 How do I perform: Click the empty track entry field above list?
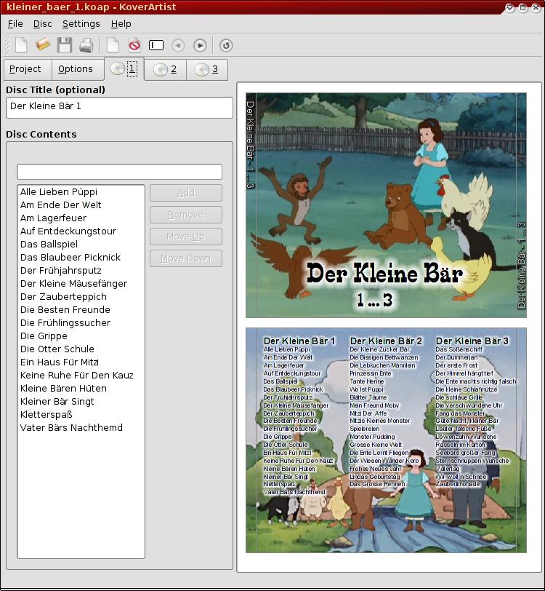click(x=120, y=172)
